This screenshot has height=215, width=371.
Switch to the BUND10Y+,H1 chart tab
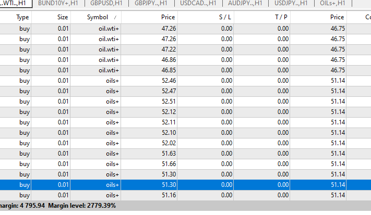point(58,3)
